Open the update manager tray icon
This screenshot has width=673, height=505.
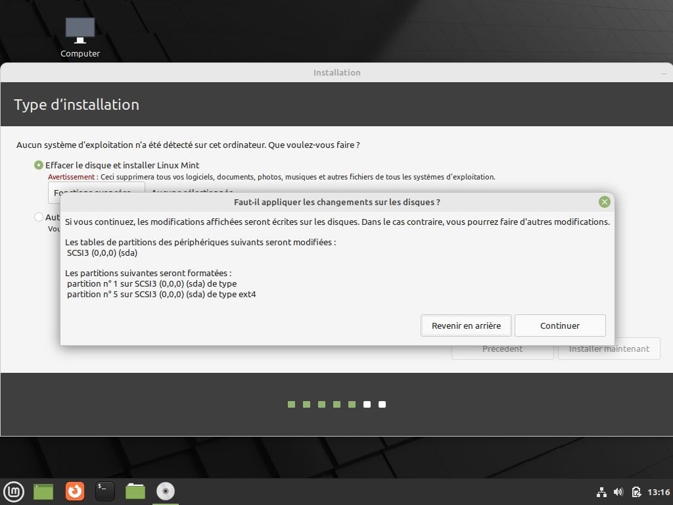click(636, 492)
